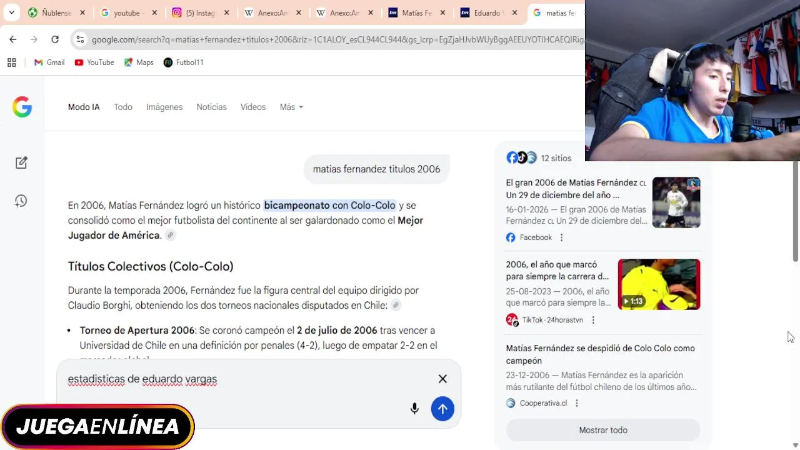
Task: Click source link icon after disputados en Chile
Action: click(396, 306)
